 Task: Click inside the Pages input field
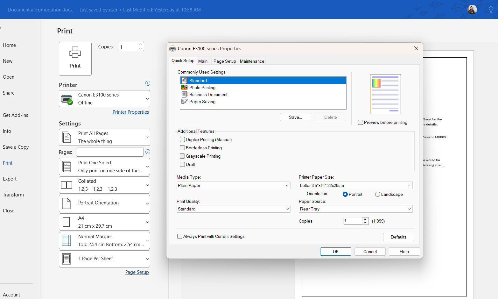[x=109, y=152]
